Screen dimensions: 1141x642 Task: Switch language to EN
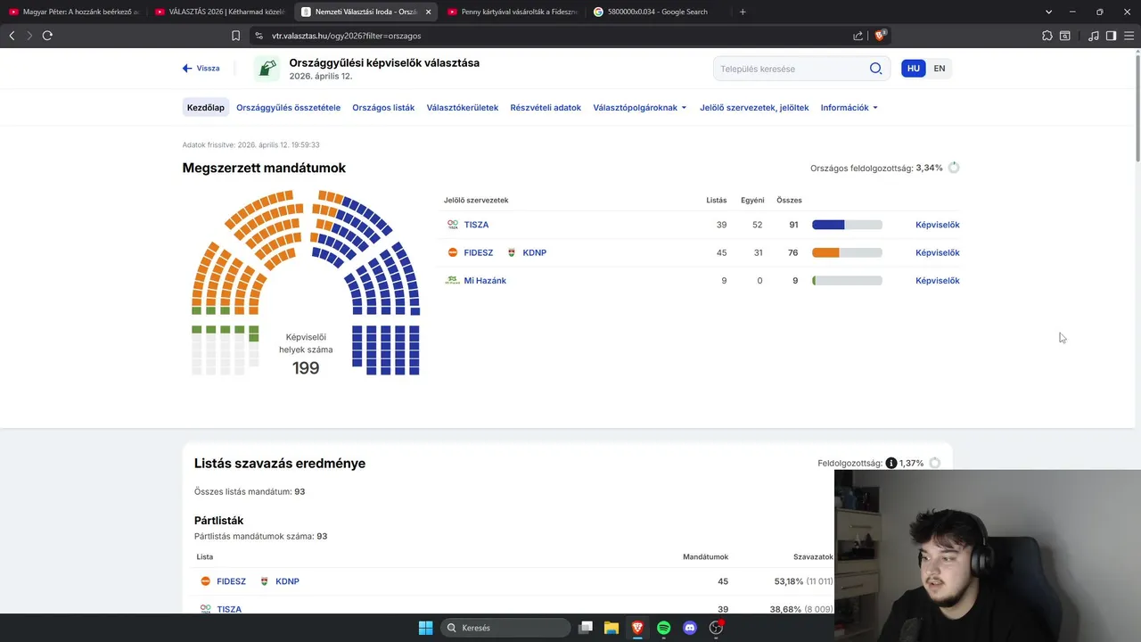coord(940,69)
